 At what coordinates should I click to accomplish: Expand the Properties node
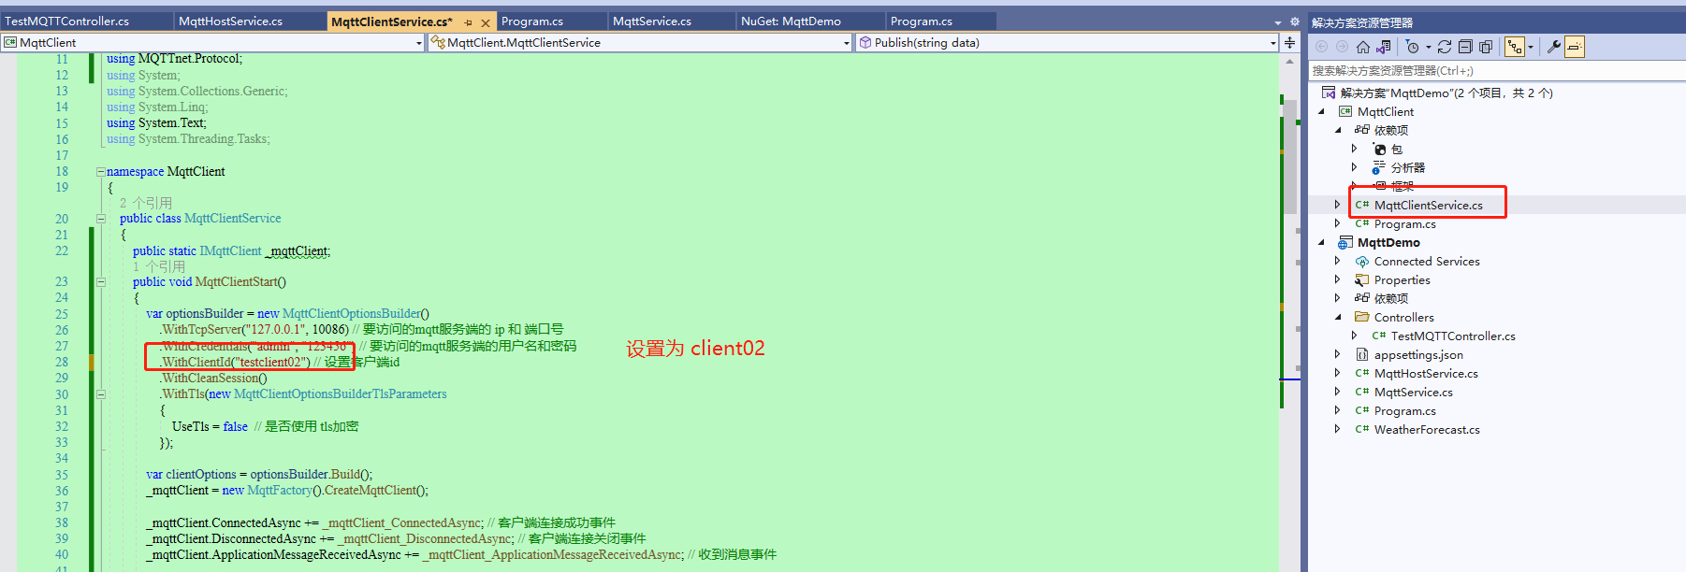(x=1338, y=279)
